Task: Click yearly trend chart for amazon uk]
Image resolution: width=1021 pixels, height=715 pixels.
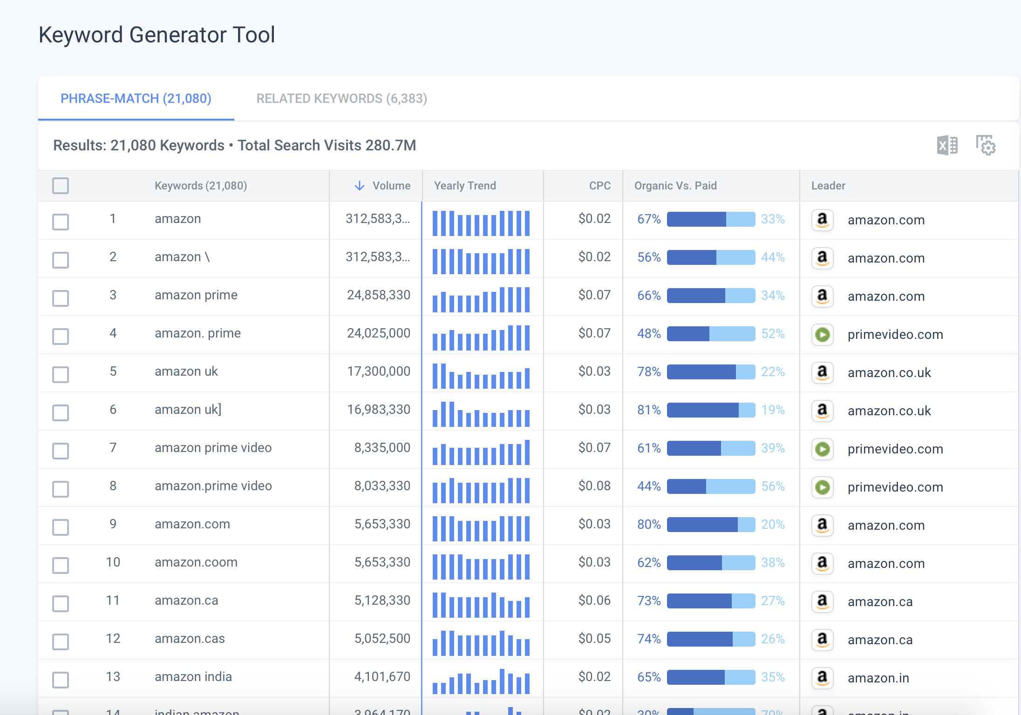Action: pyautogui.click(x=481, y=414)
